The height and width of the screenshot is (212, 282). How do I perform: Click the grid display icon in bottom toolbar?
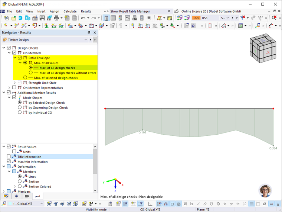(x=252, y=204)
